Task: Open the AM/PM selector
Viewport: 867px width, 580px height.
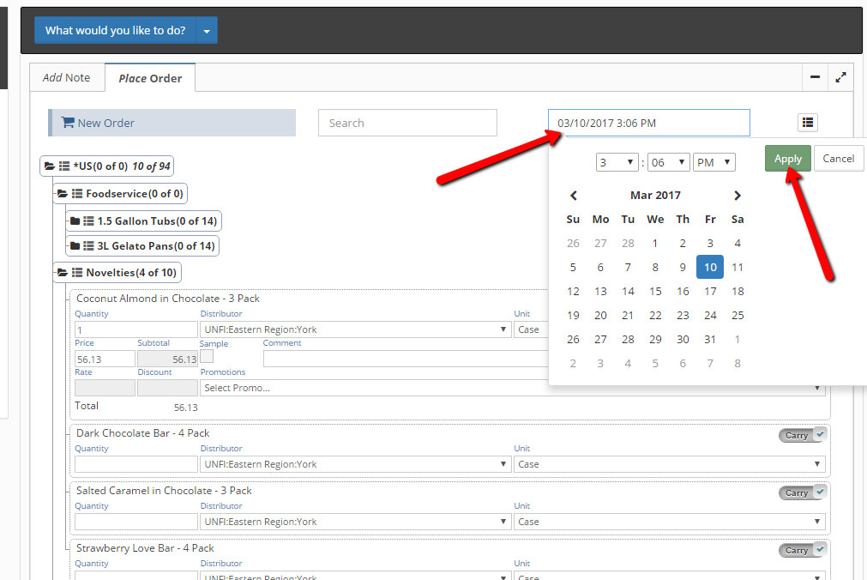Action: 714,162
